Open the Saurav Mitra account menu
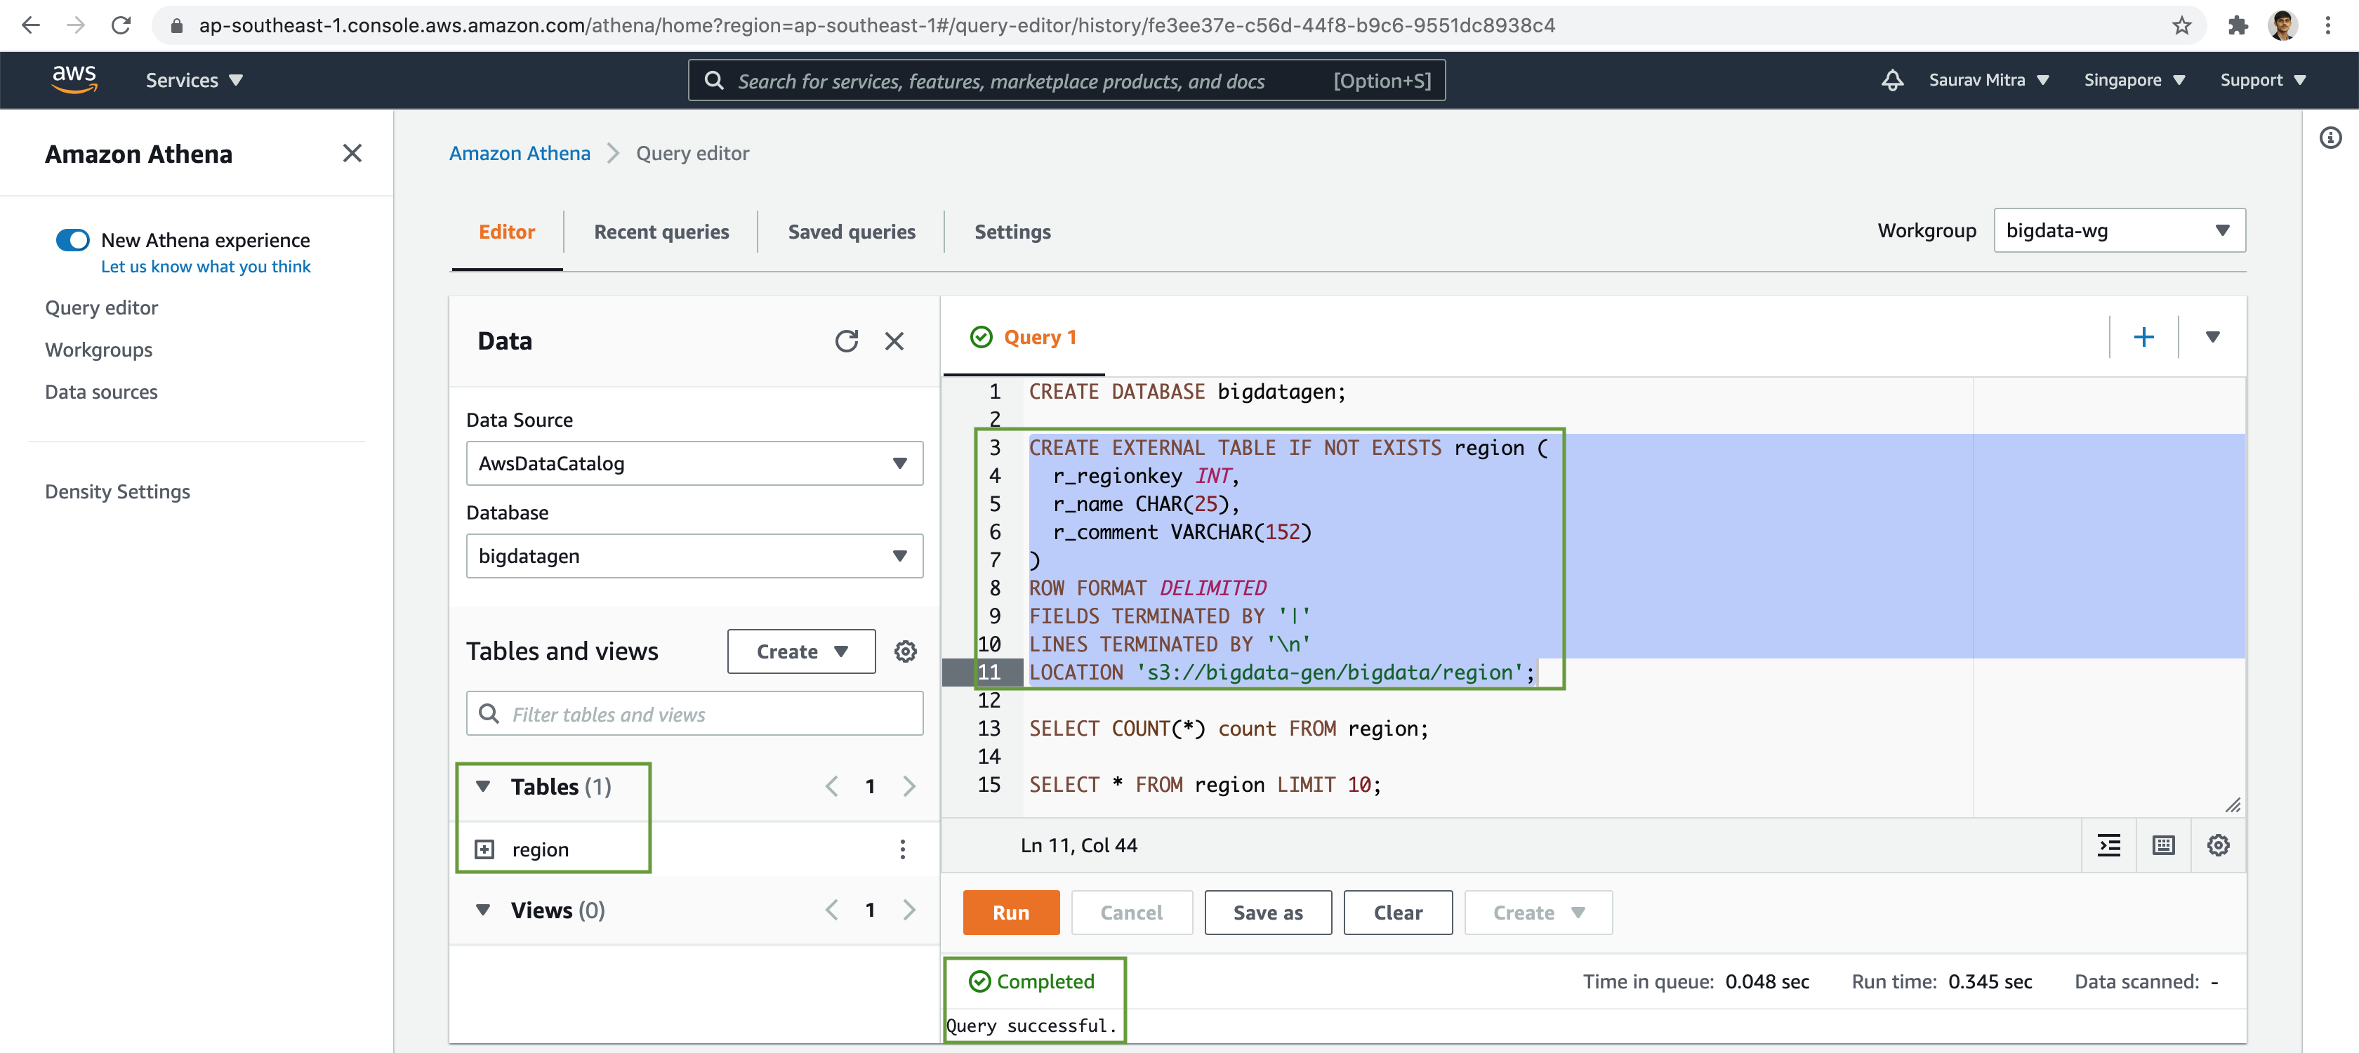This screenshot has width=2359, height=1053. (1988, 81)
